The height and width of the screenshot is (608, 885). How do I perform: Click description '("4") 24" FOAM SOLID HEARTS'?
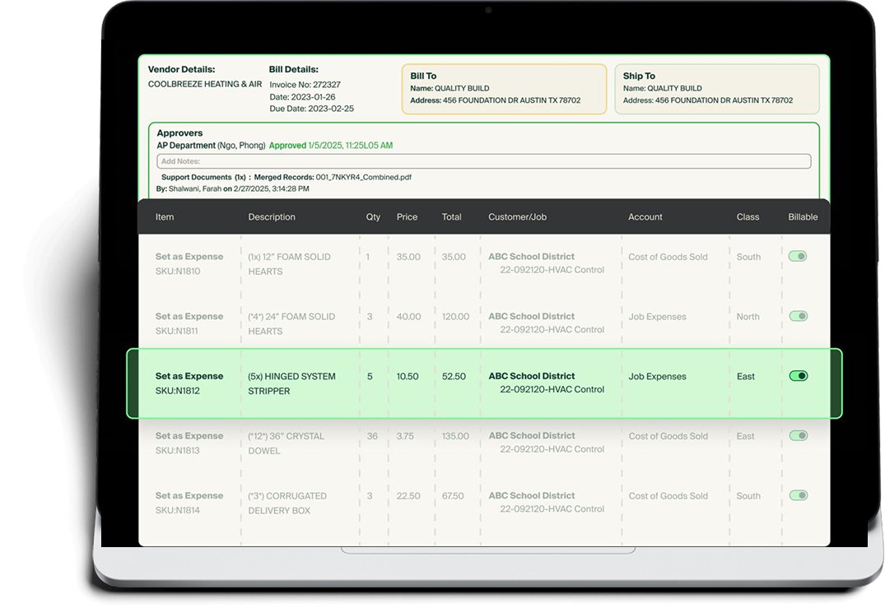(x=291, y=323)
